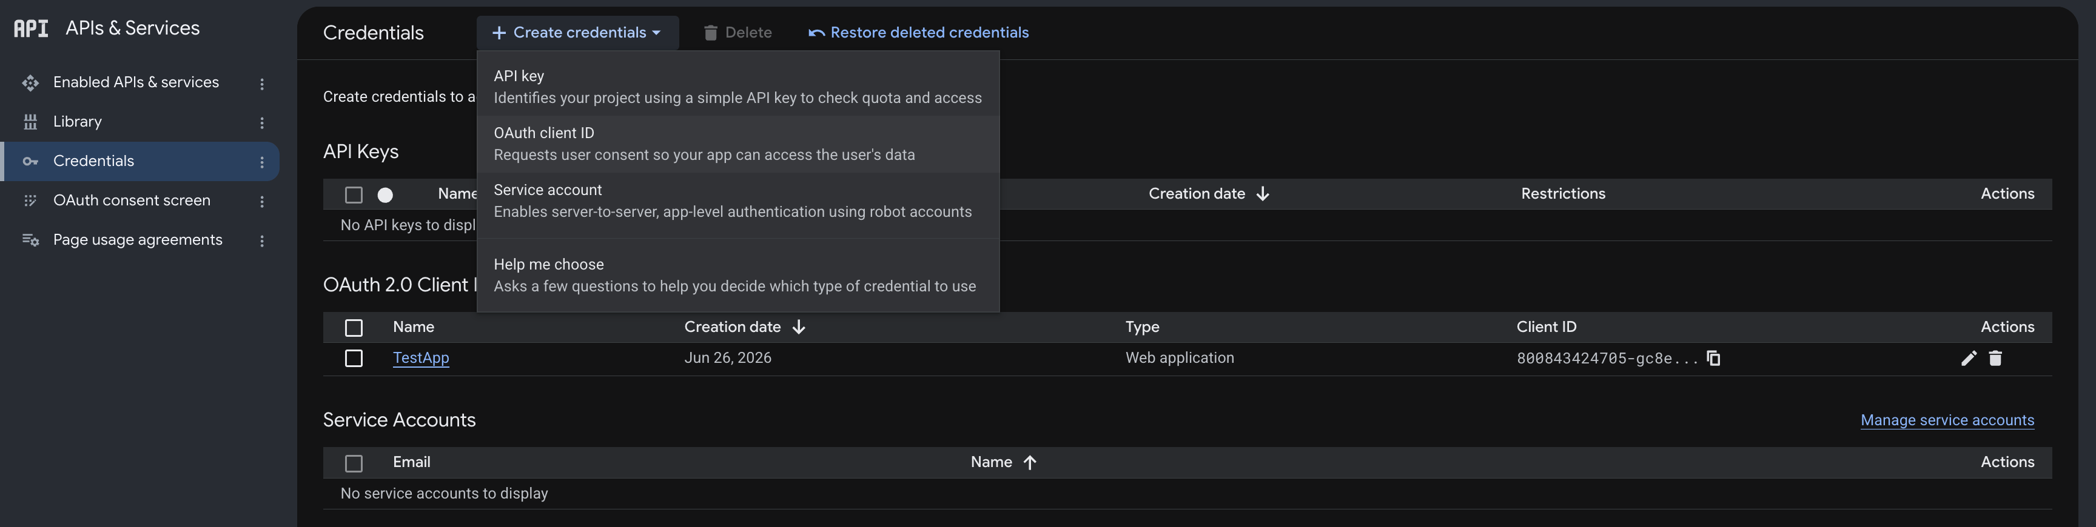Open more options for Credentials
2096x527 pixels.
tap(262, 162)
